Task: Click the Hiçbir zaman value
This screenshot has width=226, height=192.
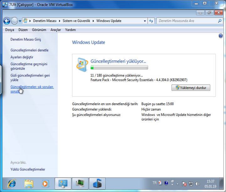Action: 151,109
